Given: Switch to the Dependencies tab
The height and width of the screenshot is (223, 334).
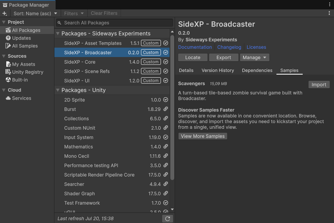Looking at the screenshot, I should pyautogui.click(x=257, y=70).
